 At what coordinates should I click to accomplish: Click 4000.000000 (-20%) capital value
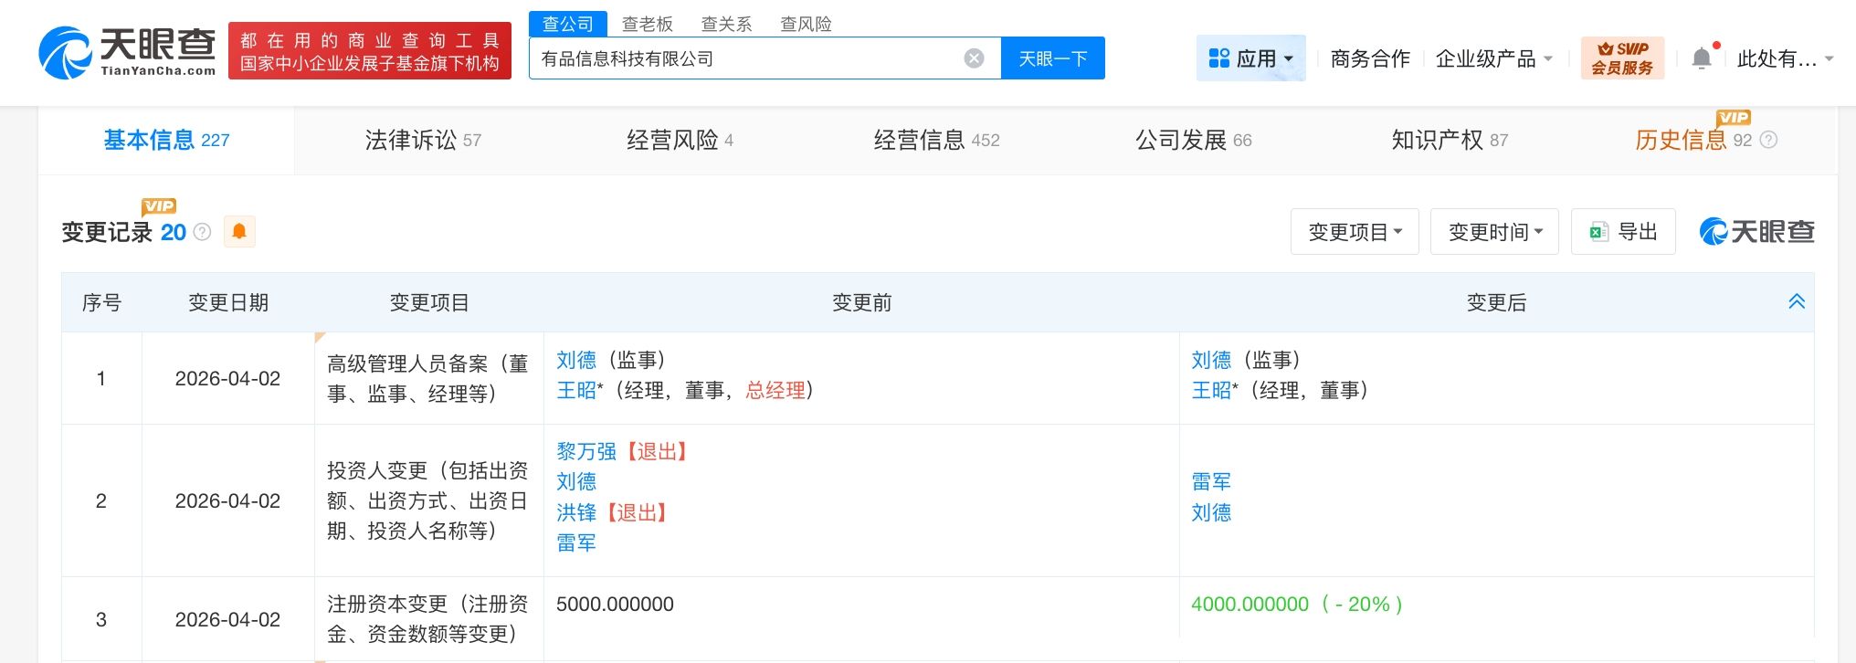point(1297,604)
